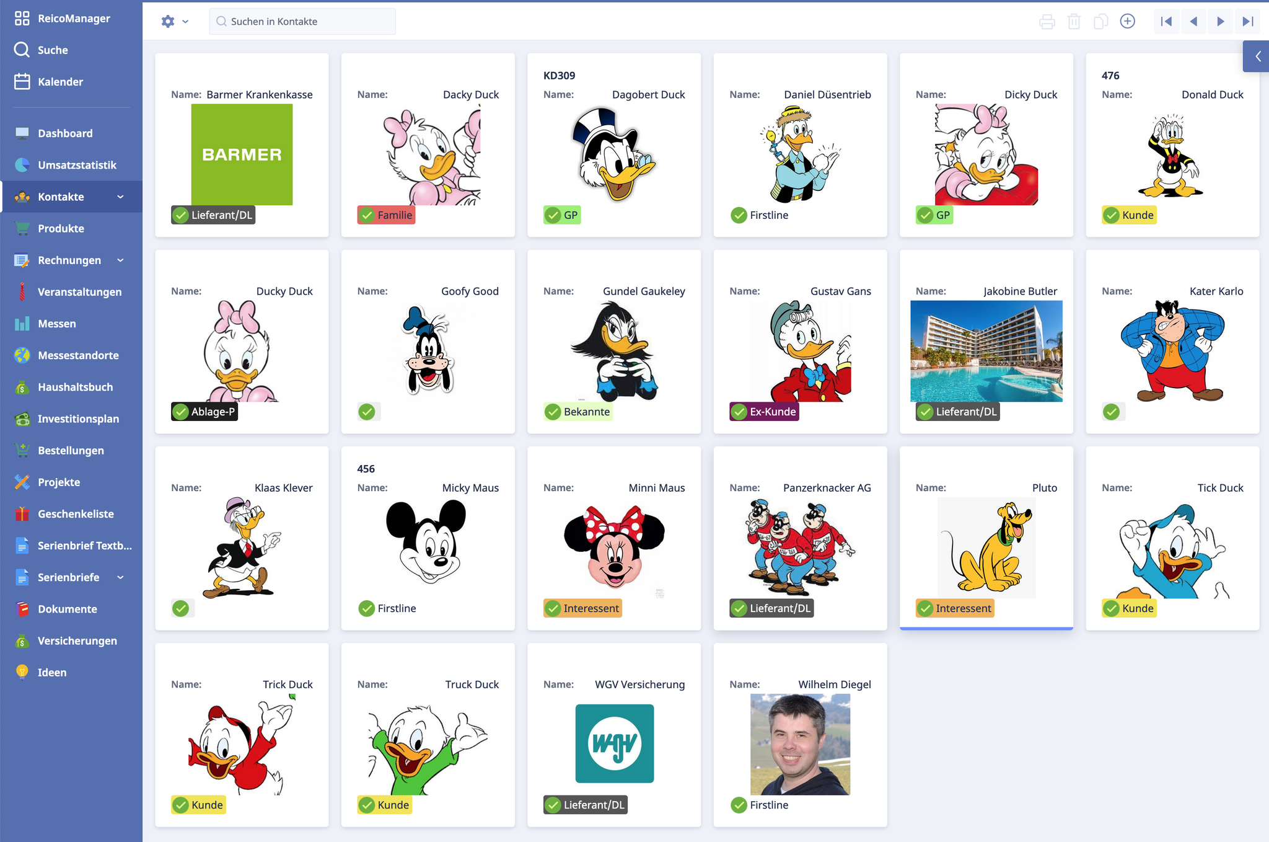The width and height of the screenshot is (1269, 842).
Task: Click the Dashboard monitor icon
Action: (22, 133)
